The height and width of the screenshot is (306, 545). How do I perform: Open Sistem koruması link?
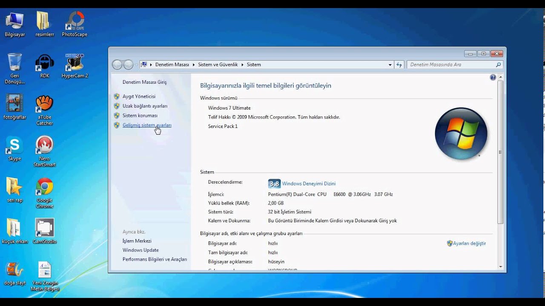tap(140, 116)
